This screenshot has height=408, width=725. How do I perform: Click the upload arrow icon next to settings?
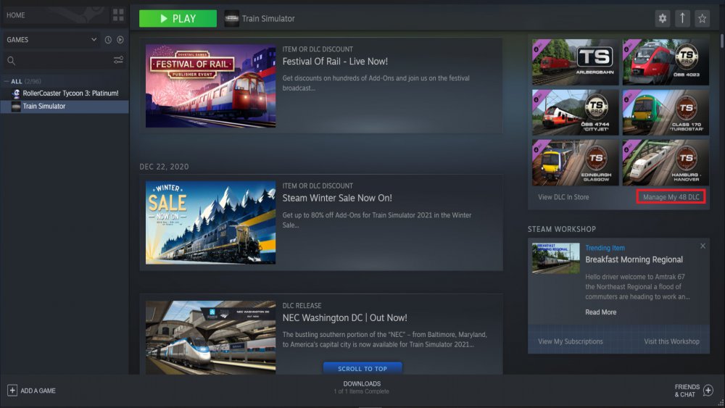click(x=682, y=19)
